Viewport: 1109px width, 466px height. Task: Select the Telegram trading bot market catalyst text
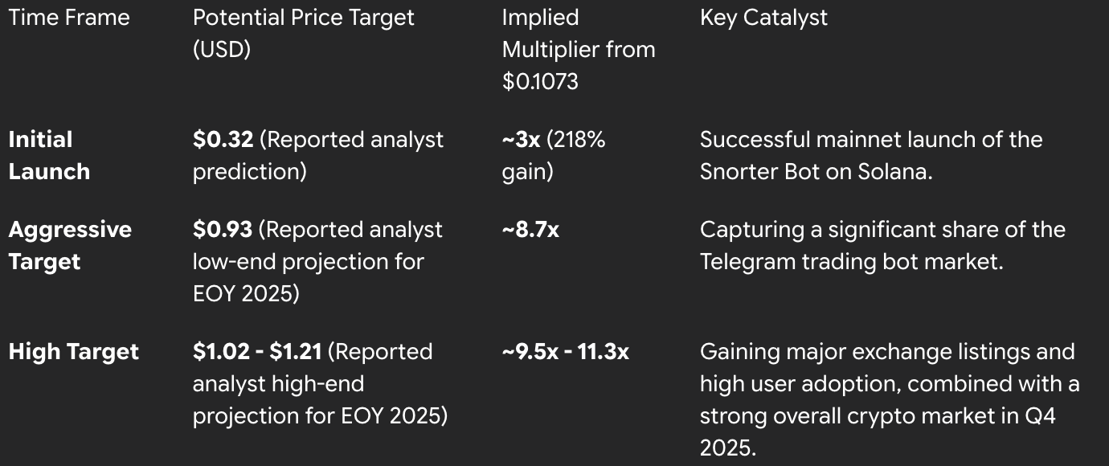click(x=882, y=245)
